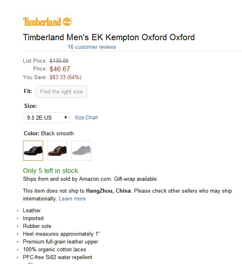Click the Premium full-grain leather upper bullet
The image size is (242, 264).
[x=60, y=241]
